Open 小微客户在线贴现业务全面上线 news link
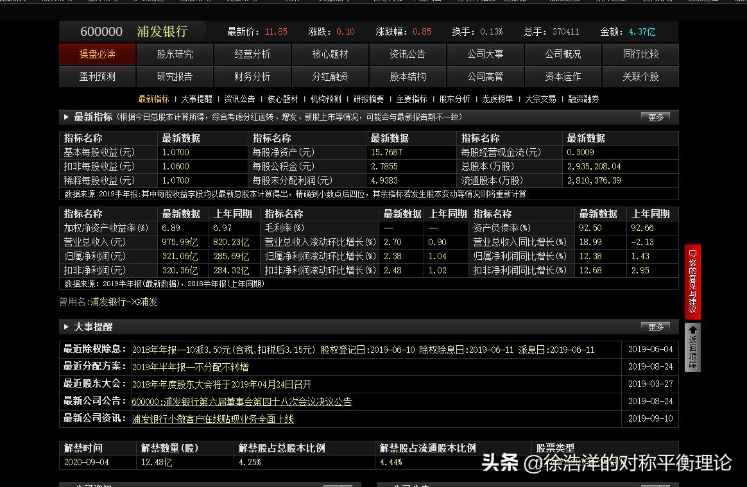The image size is (747, 487). pyautogui.click(x=213, y=419)
